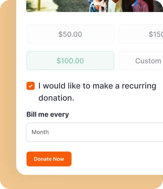Click the recurring donation label text
Screen dimensions: 163x189
97,92
